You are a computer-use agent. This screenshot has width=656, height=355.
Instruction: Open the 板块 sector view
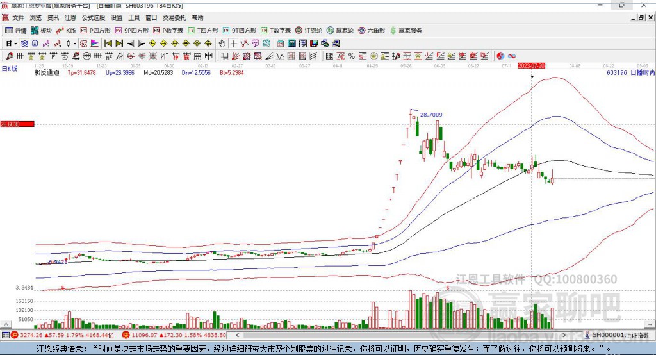(x=42, y=31)
